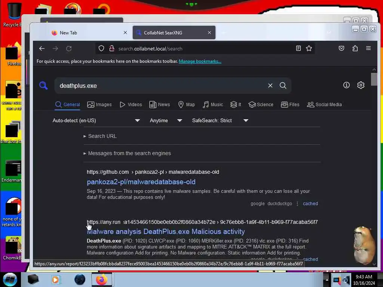
Task: Click the site security padlock icon
Action: 112,49
